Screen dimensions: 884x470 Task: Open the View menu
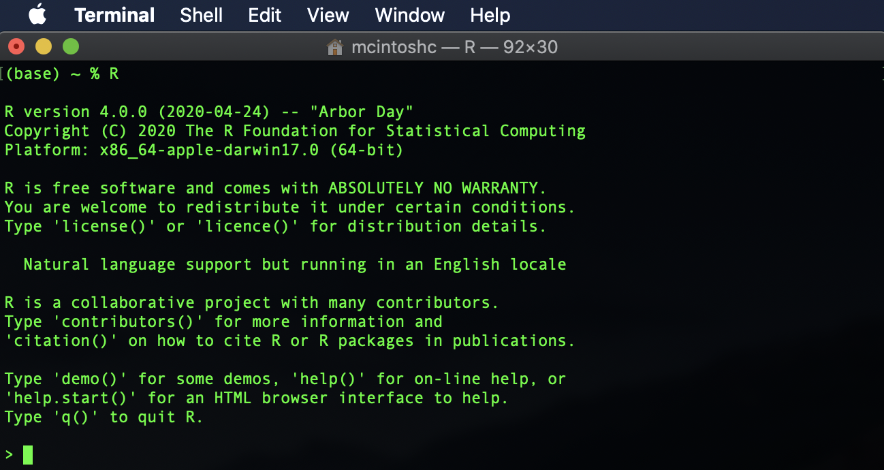[x=328, y=15]
